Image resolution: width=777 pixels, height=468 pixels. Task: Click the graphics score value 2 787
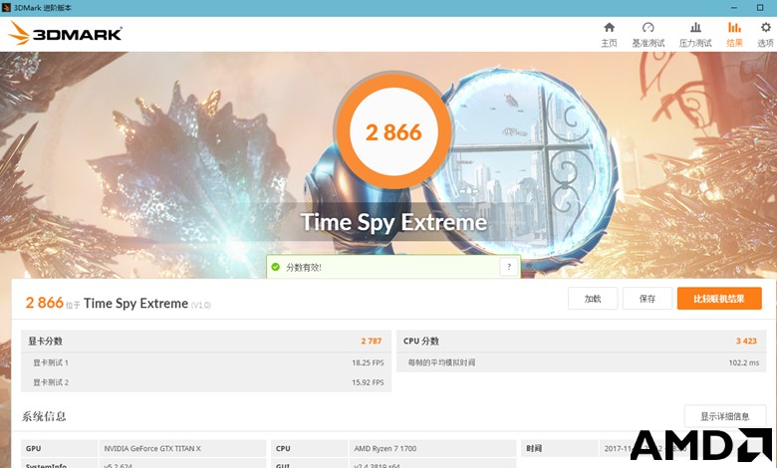tap(372, 341)
